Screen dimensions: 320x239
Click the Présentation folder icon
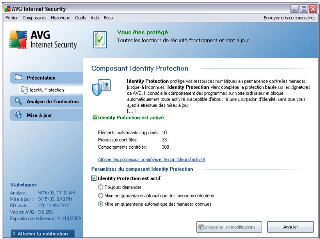click(x=19, y=77)
